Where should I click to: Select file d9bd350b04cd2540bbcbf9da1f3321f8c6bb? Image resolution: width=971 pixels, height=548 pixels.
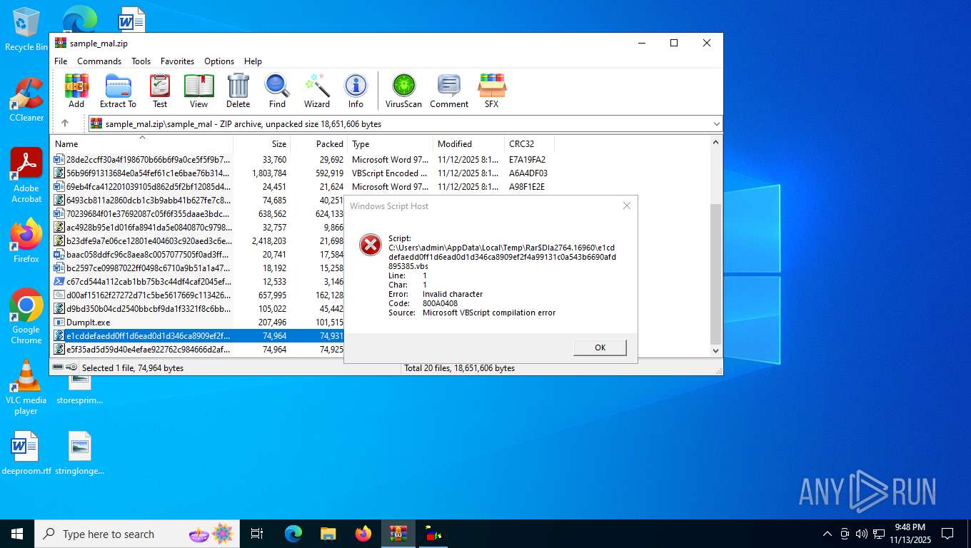[142, 309]
